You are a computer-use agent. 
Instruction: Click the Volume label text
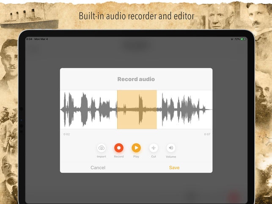pos(171,157)
